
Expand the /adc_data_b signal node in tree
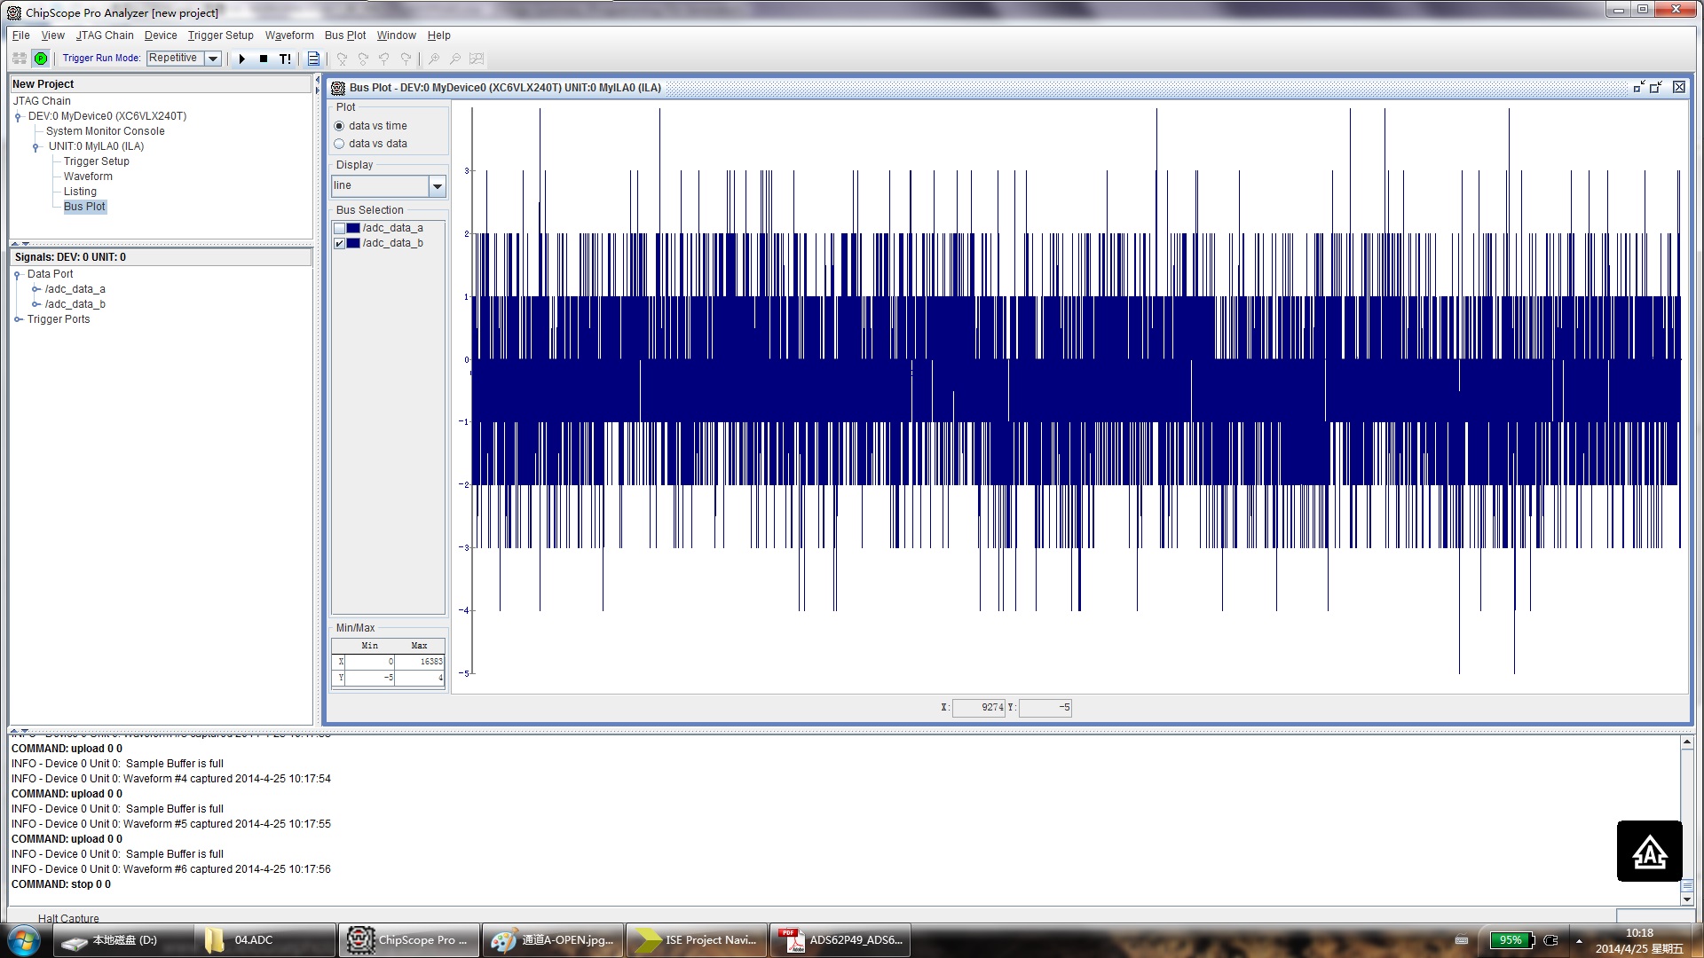[36, 304]
